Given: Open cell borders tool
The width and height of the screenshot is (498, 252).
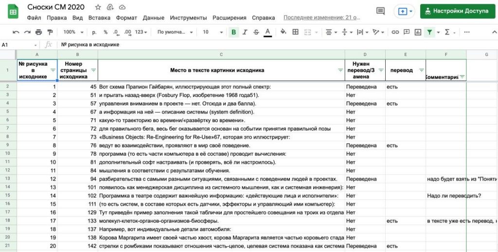Looking at the screenshot, I should pyautogui.click(x=295, y=32).
